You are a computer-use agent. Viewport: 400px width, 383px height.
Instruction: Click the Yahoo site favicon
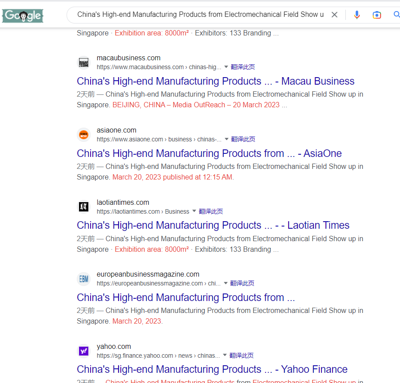coord(83,351)
